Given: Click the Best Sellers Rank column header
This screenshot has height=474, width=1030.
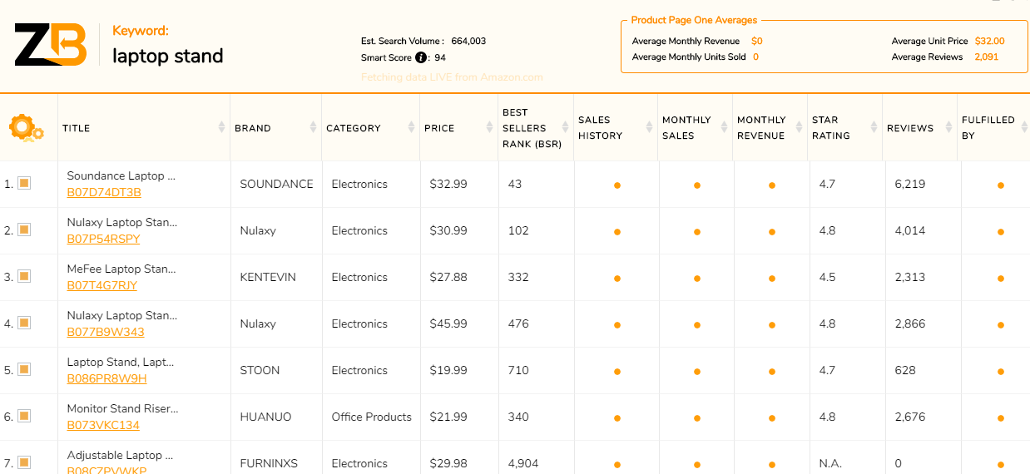Looking at the screenshot, I should click(532, 128).
